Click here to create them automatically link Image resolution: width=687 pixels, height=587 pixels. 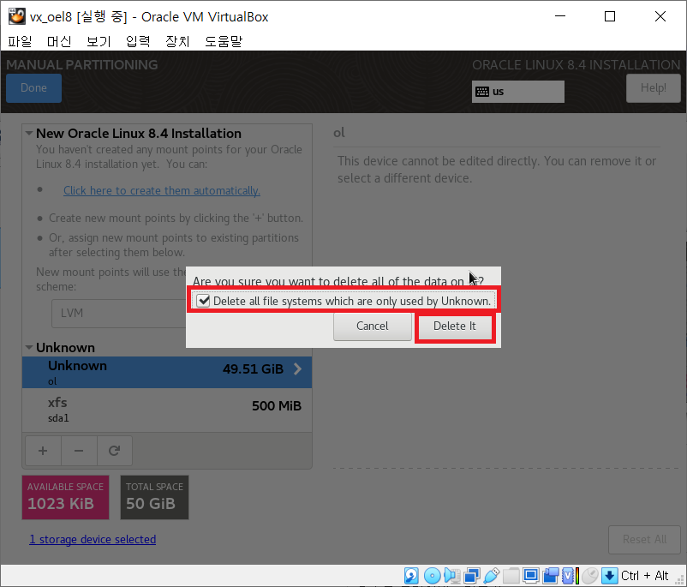pos(162,191)
